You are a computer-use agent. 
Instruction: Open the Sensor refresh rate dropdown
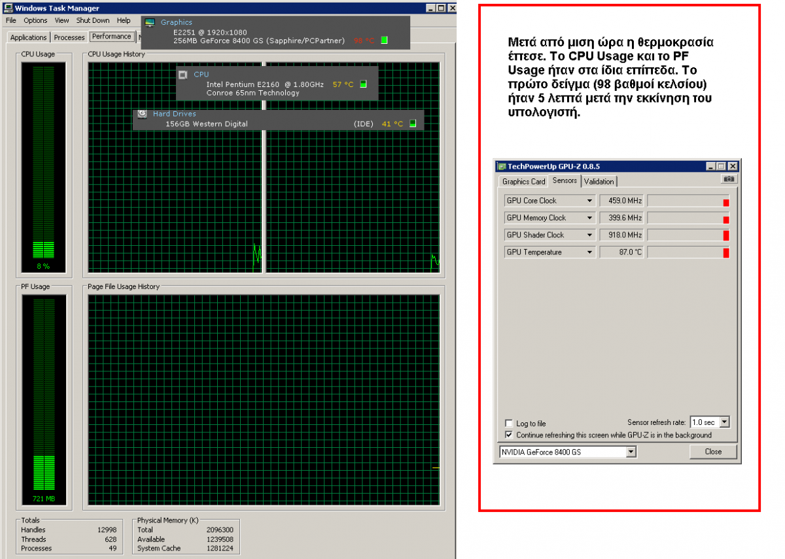(724, 422)
